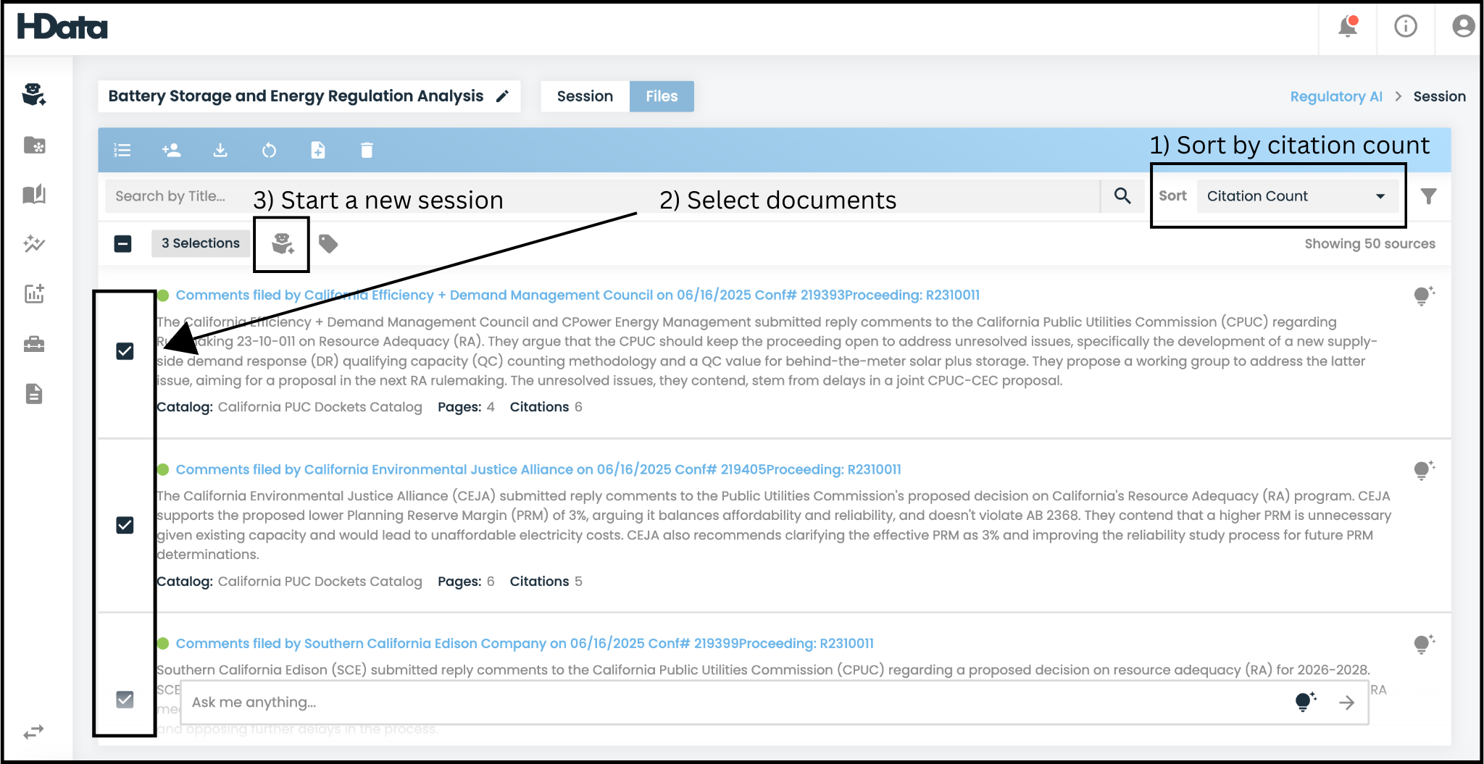Screen dimensions: 1484x764
Task: Open Southern California Edison comments link
Action: click(525, 643)
